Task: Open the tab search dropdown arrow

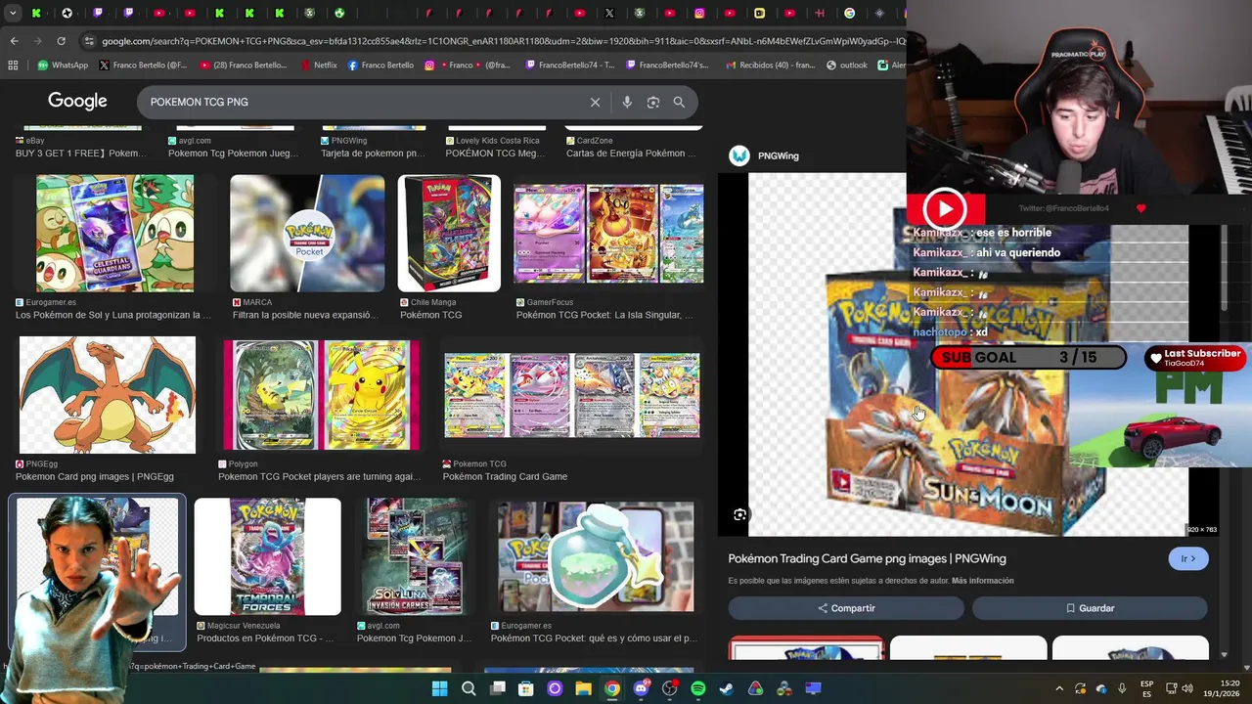Action: (13, 14)
